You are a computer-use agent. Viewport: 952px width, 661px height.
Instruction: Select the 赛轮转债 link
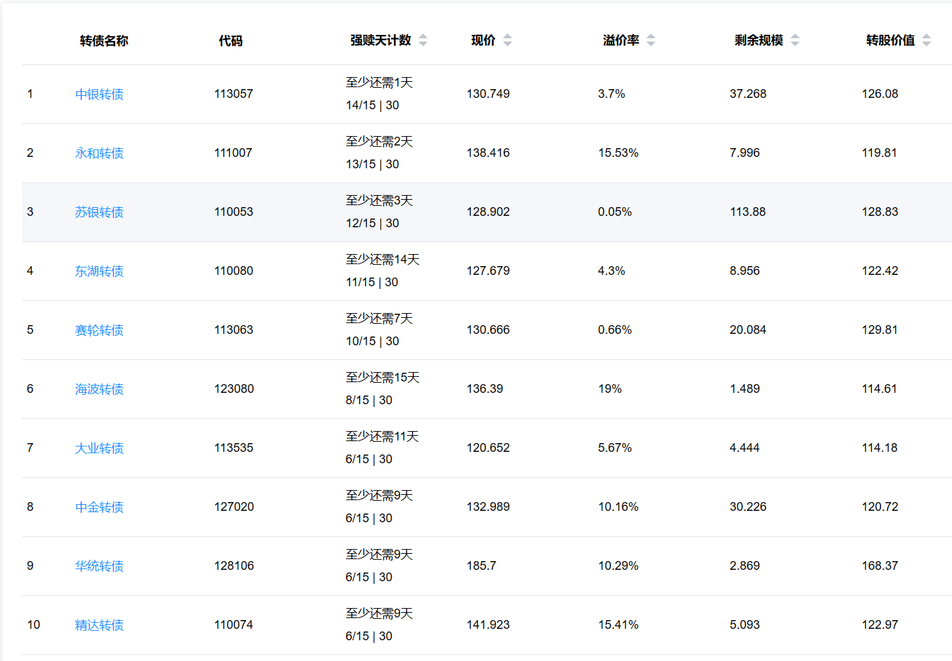coord(99,330)
